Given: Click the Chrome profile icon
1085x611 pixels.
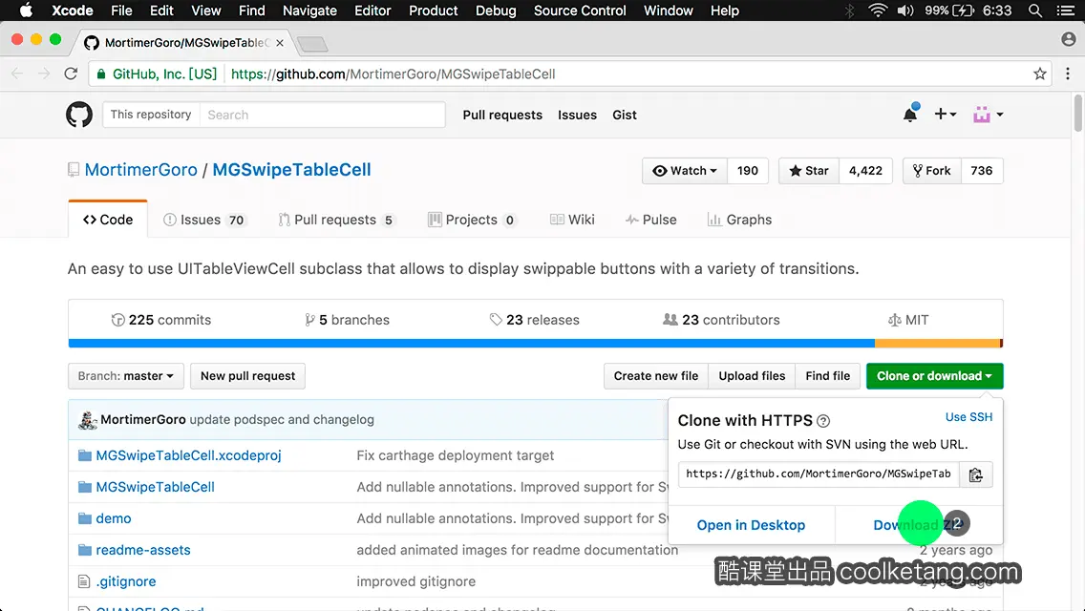Looking at the screenshot, I should (1069, 39).
